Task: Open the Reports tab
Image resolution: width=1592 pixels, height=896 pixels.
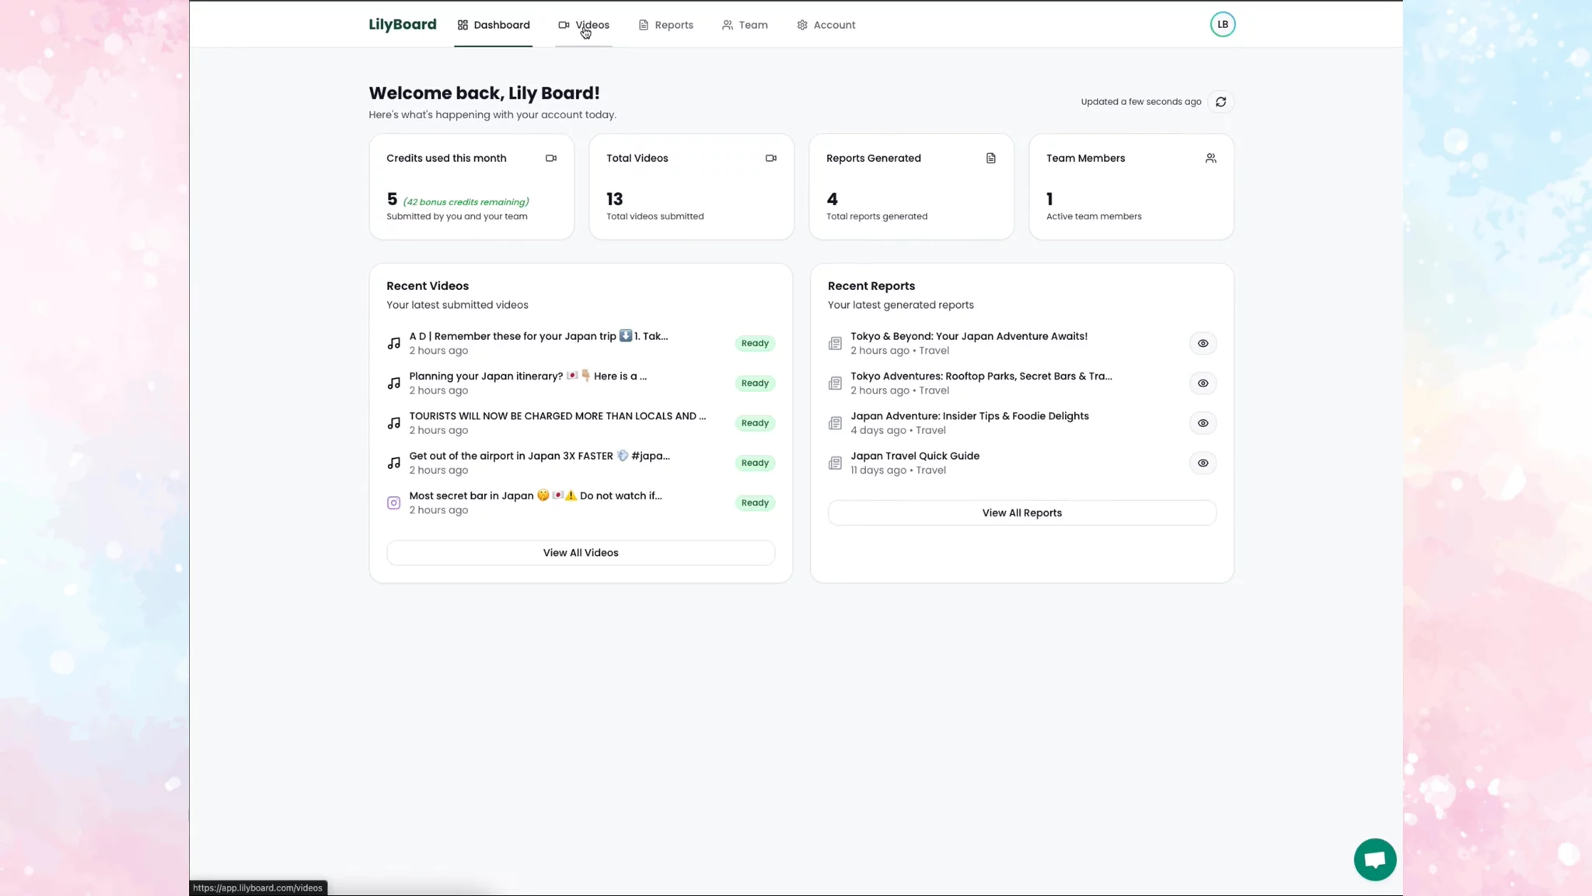Action: tap(666, 25)
